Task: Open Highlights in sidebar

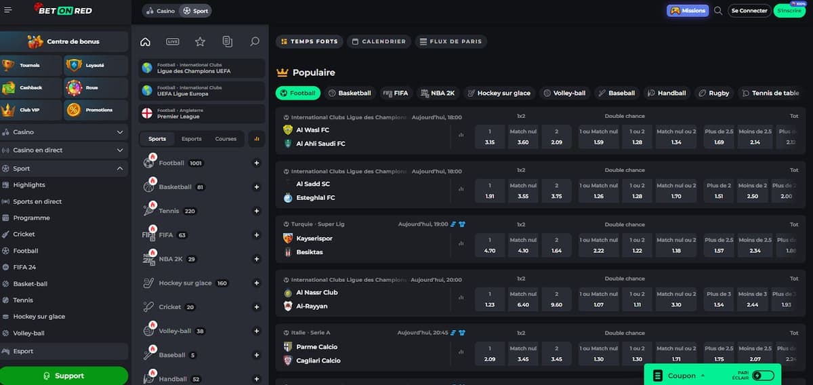Action: [x=29, y=185]
